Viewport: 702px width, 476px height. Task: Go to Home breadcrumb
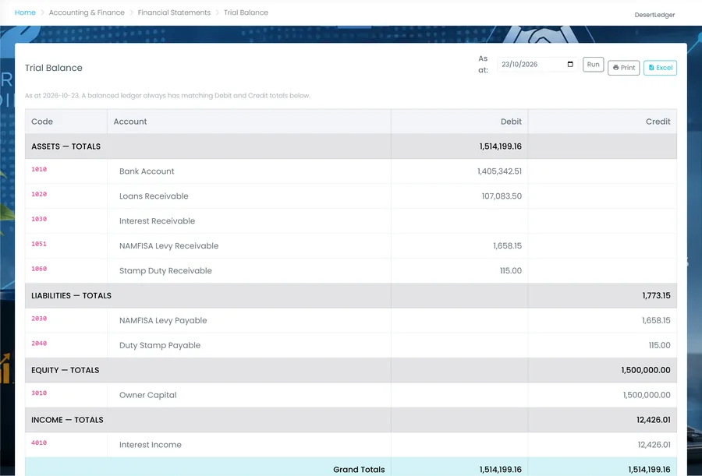point(25,12)
